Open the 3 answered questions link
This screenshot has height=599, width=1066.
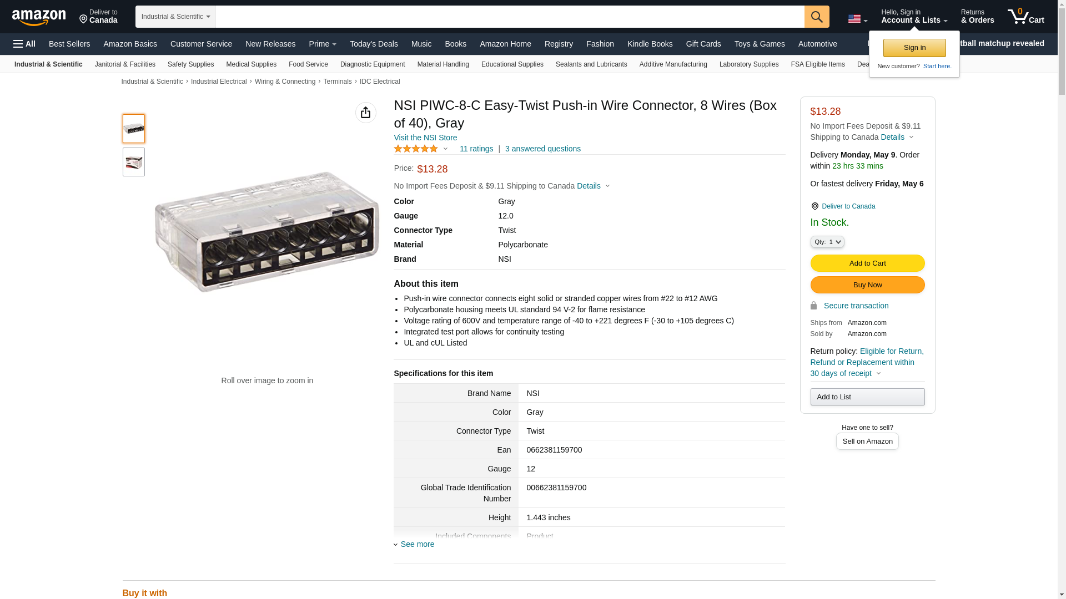coord(542,149)
